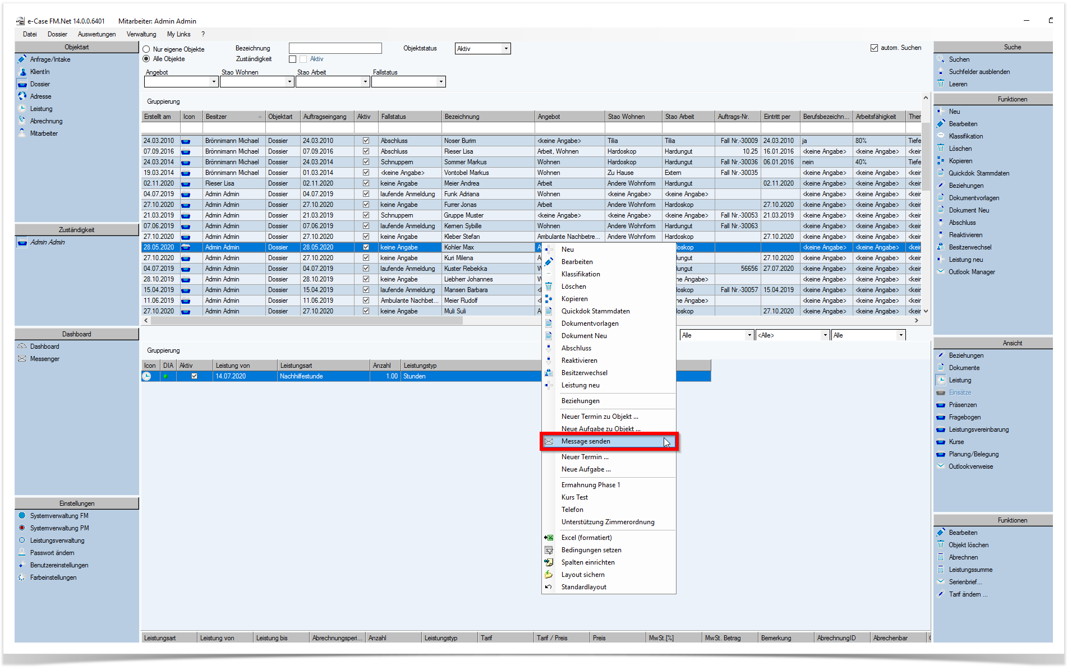
Task: Click Löschen trash icon in context menu
Action: 549,287
